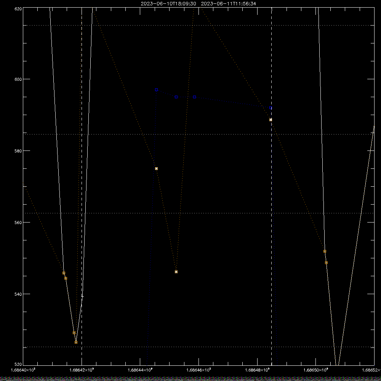Select the highest blue square marker near 597
This screenshot has width=381, height=381.
(157, 90)
